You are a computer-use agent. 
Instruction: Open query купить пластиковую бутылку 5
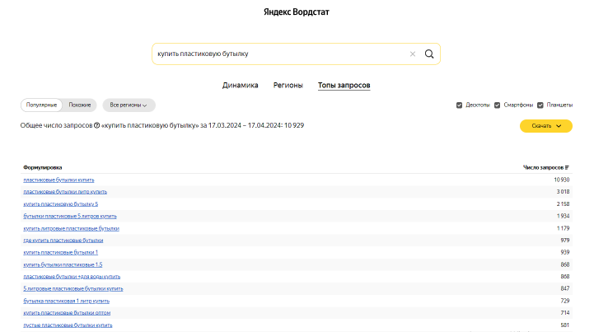[61, 204]
